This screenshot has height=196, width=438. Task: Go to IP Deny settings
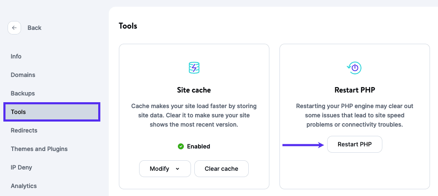[21, 167]
